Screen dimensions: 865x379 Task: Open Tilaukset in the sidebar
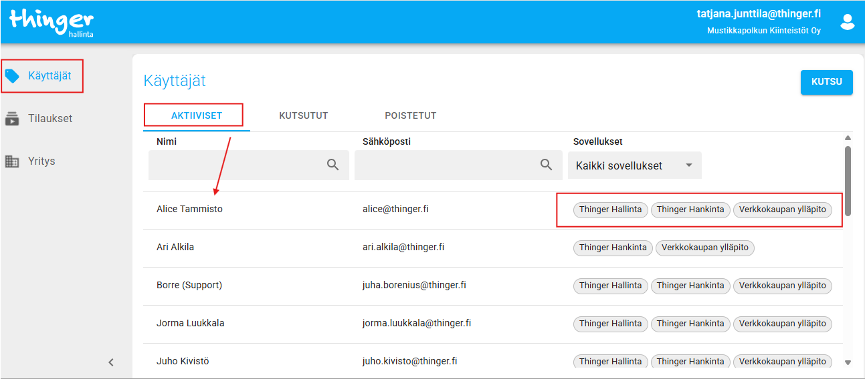coord(50,119)
